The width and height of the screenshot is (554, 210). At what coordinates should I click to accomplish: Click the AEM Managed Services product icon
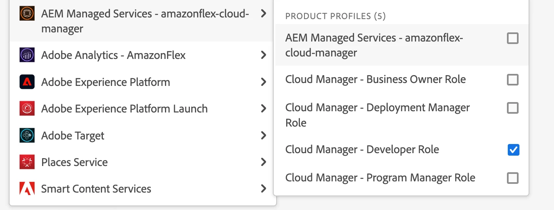[27, 14]
